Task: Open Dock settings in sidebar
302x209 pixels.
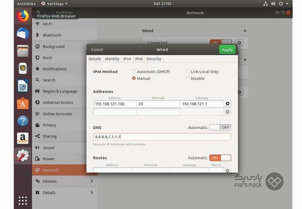Action: pos(64,58)
